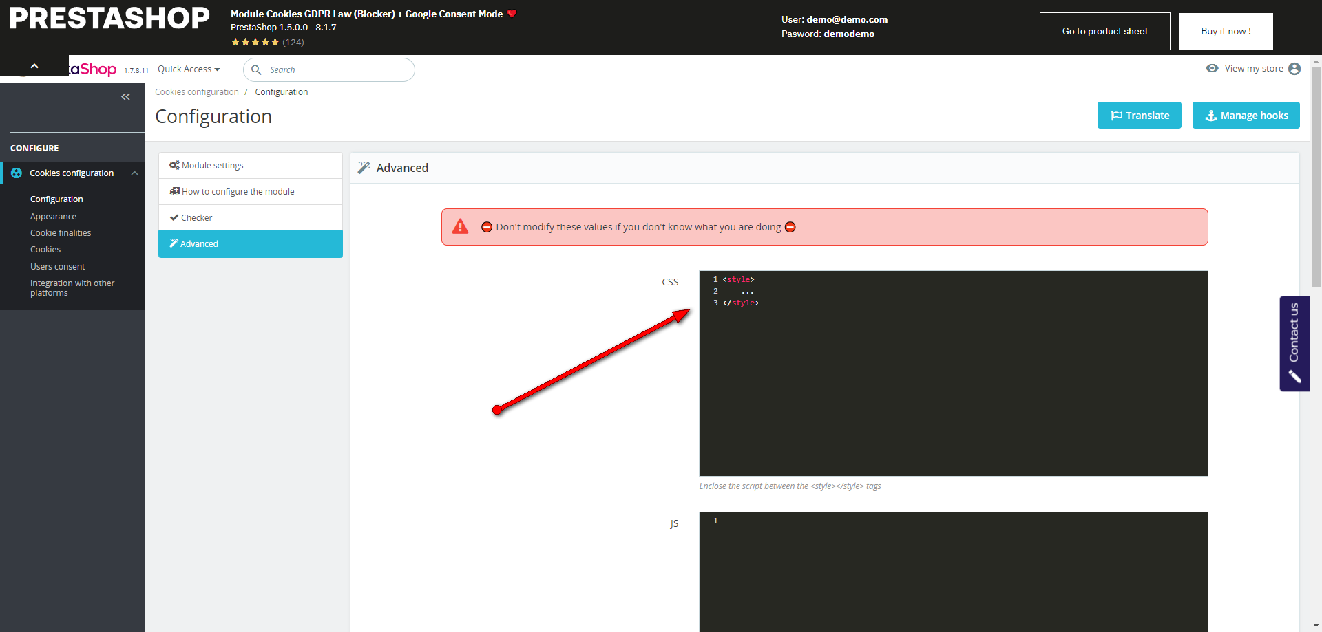Screen dimensions: 1322x632
Task: Open the Quick Access dropdown
Action: (x=189, y=69)
